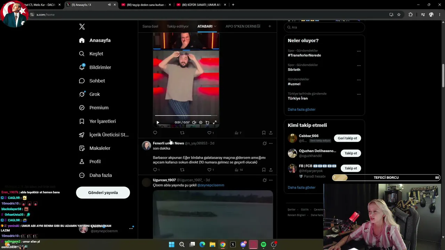
Task: Open more options for Türkiye İran trend
Action: coord(359,94)
